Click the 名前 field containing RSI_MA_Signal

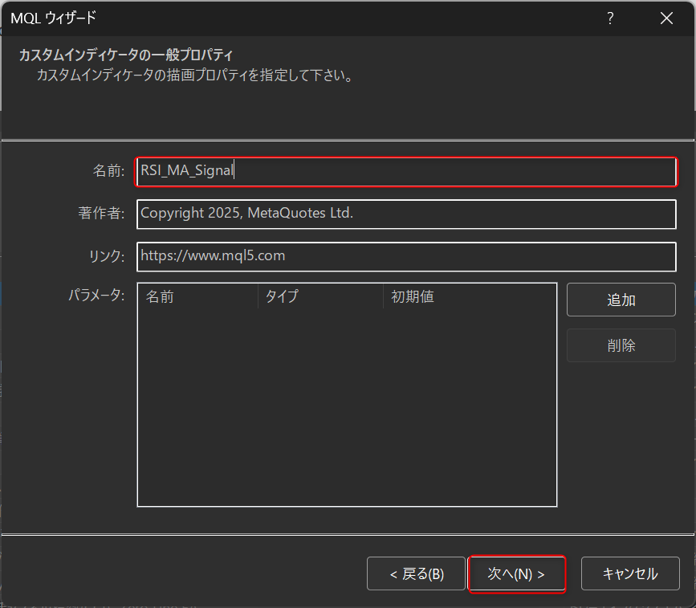pos(405,171)
